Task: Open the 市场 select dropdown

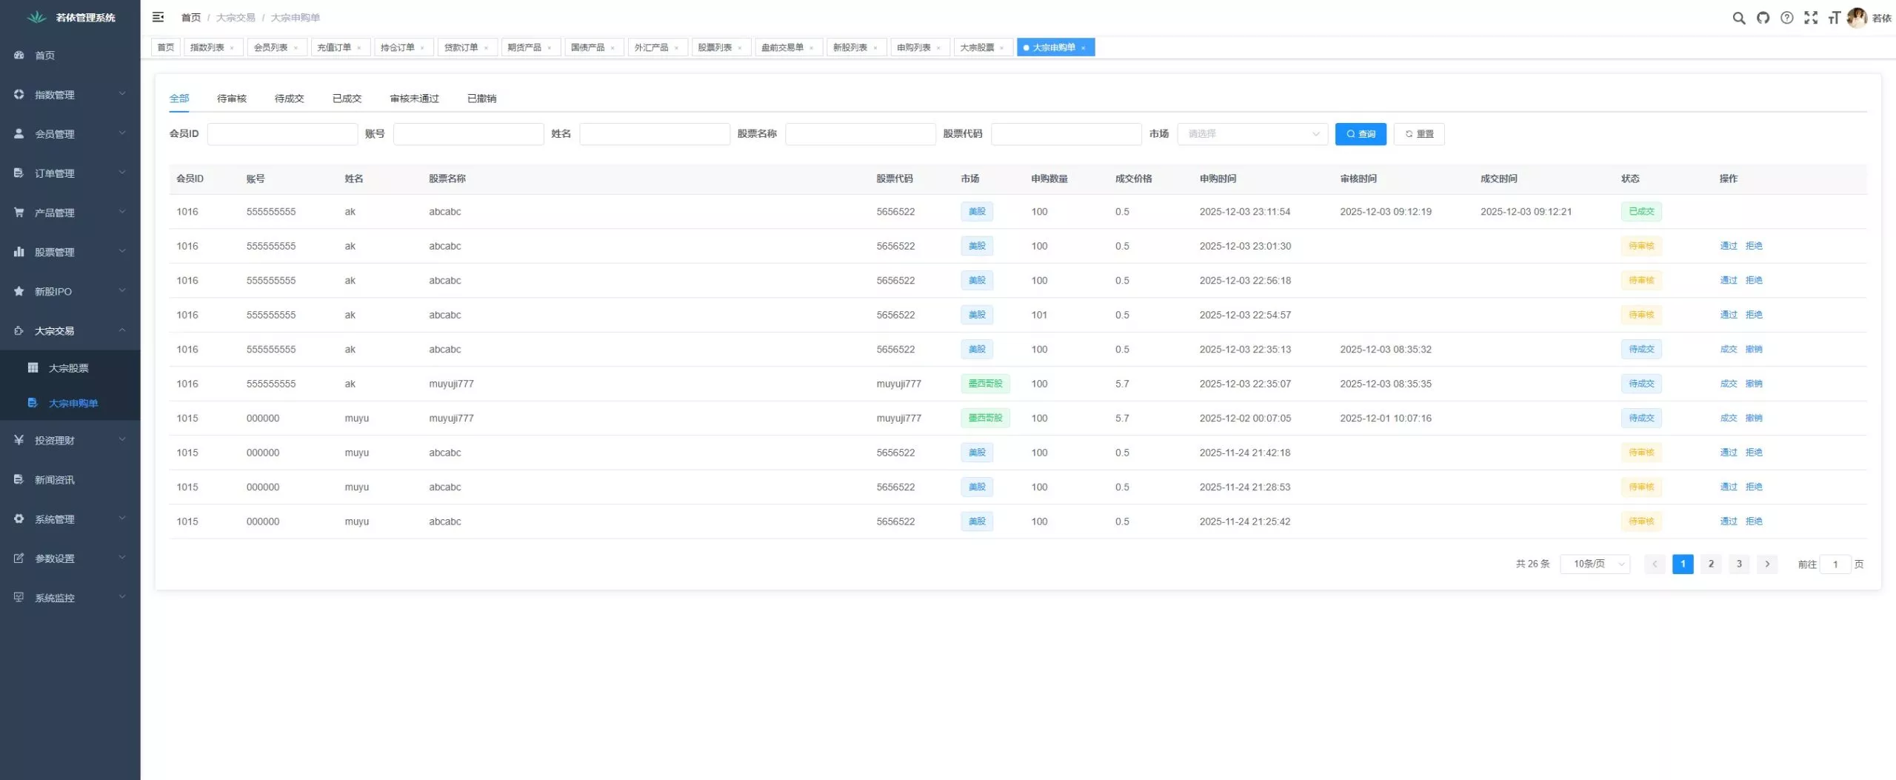Action: coord(1252,134)
